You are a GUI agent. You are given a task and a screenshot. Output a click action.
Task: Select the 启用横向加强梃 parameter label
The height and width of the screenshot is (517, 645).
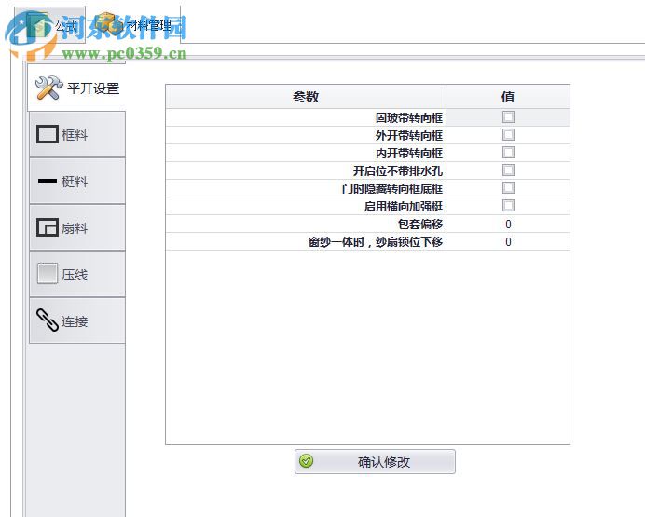[404, 206]
